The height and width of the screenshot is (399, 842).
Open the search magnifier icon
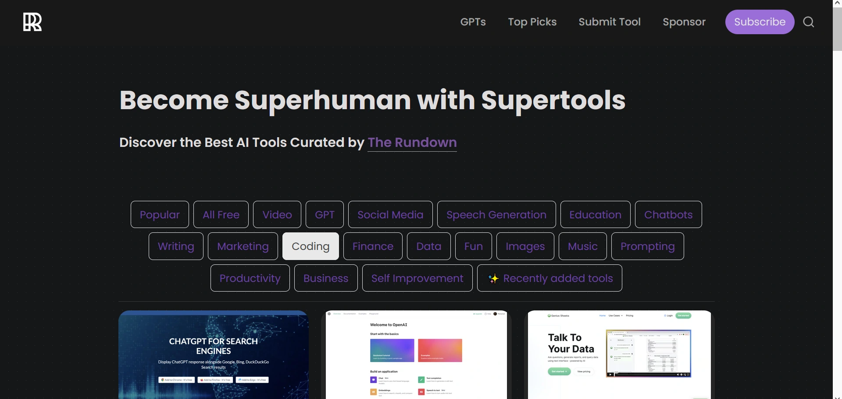point(809,22)
